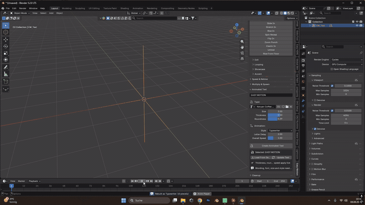Collapse the Sampling panel

316,76
